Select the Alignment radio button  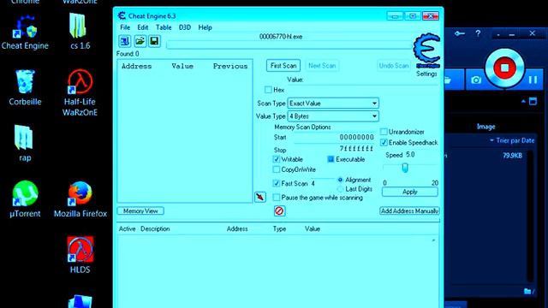pyautogui.click(x=341, y=180)
